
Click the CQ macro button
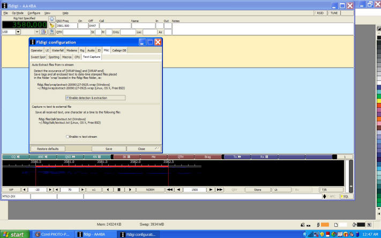tap(16, 157)
